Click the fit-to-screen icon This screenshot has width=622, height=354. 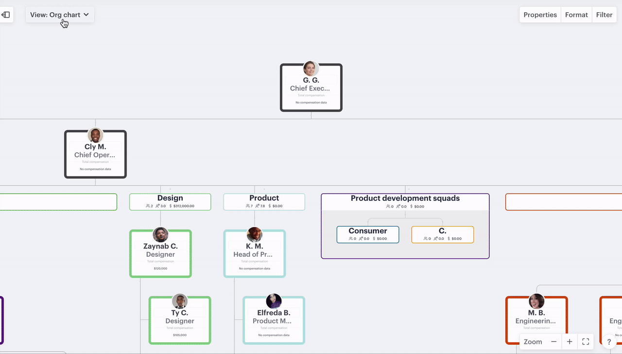[x=586, y=342]
